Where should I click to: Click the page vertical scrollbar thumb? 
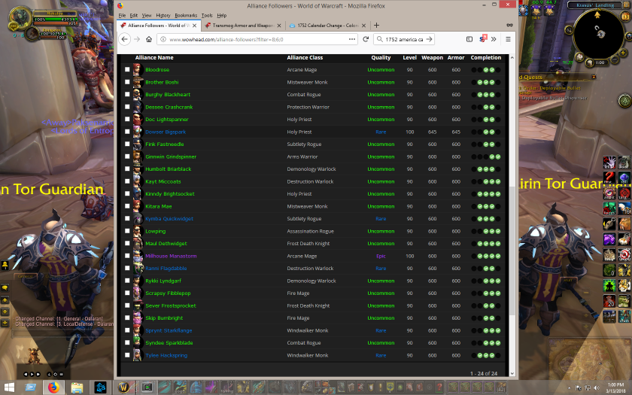(x=512, y=250)
